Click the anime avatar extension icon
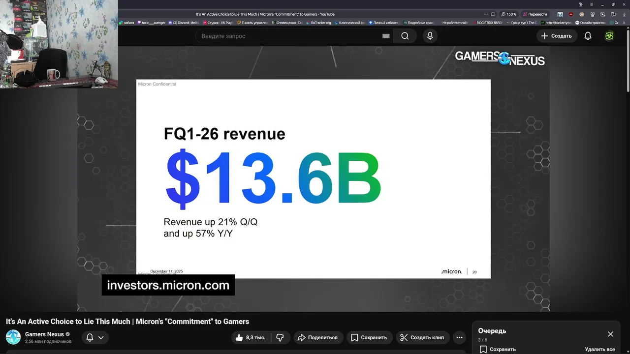 pos(560,14)
